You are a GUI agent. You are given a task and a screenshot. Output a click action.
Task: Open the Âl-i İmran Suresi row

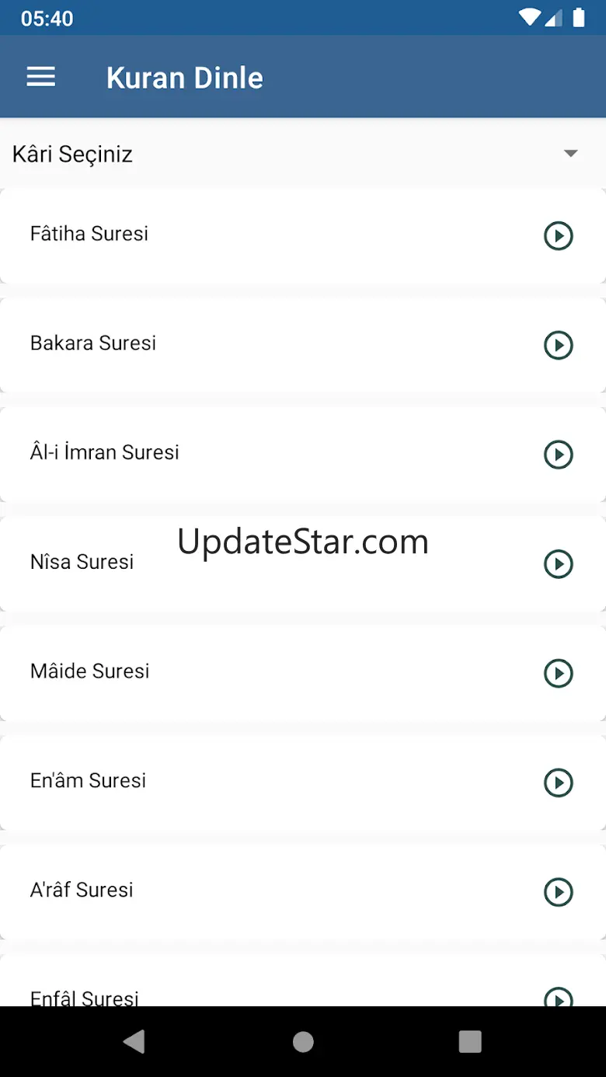coord(105,453)
